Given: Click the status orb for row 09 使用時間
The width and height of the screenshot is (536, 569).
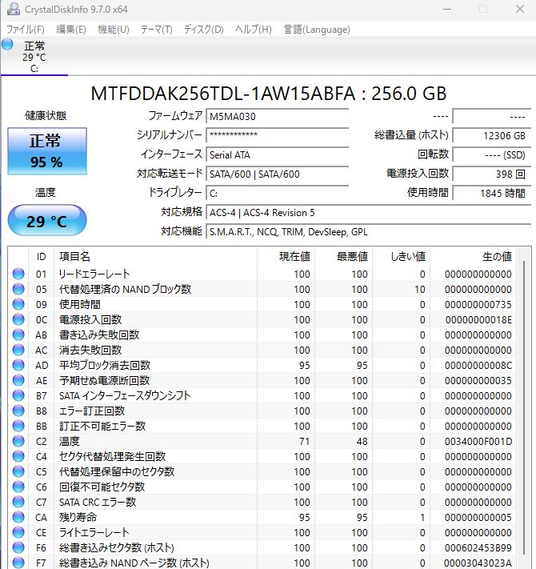Looking at the screenshot, I should click(x=18, y=304).
